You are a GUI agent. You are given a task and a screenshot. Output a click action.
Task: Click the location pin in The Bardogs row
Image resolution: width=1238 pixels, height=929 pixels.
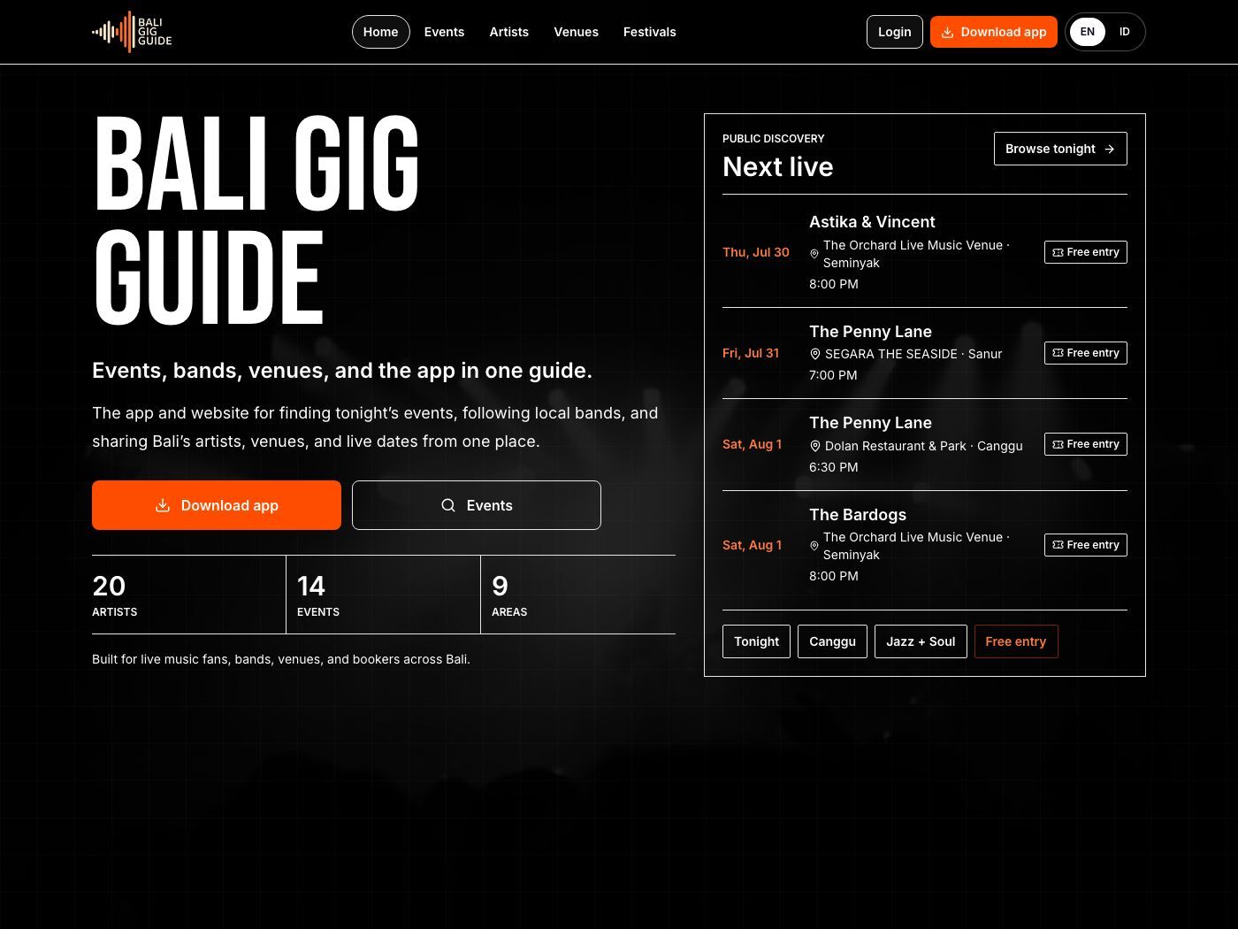814,546
